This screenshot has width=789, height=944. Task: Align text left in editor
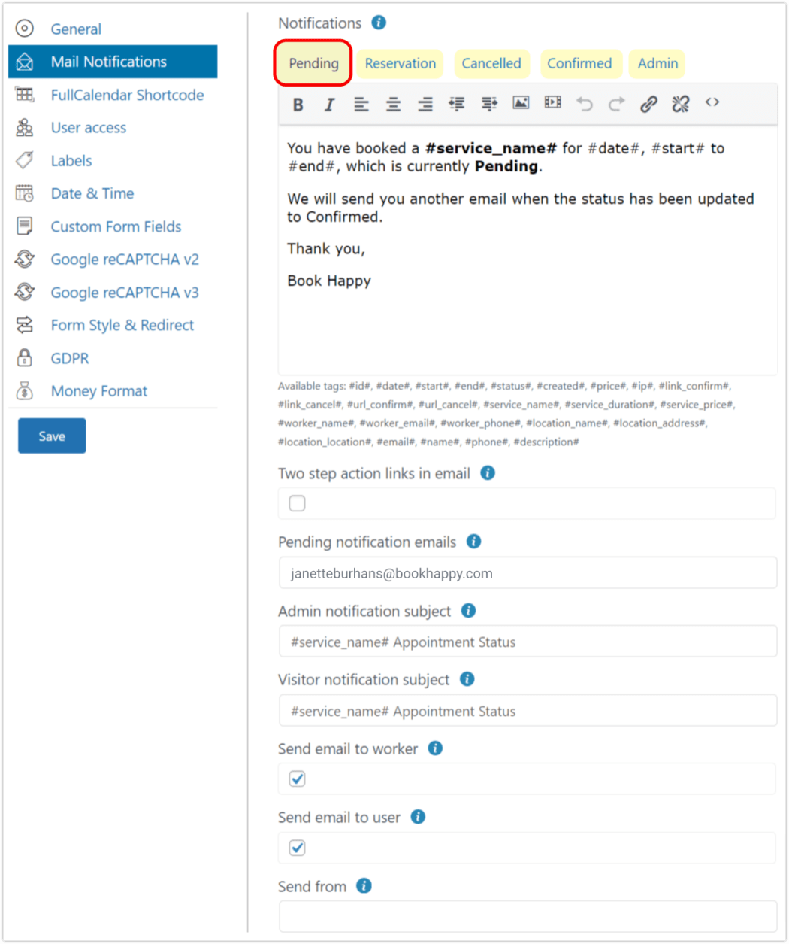[361, 105]
